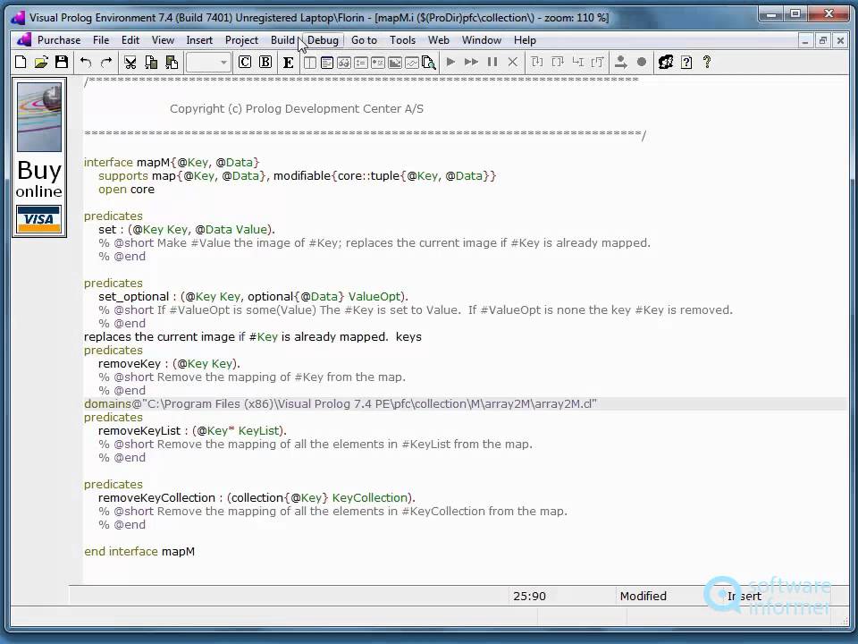
Task: Click the 'end interface mapM' line
Action: click(x=139, y=551)
